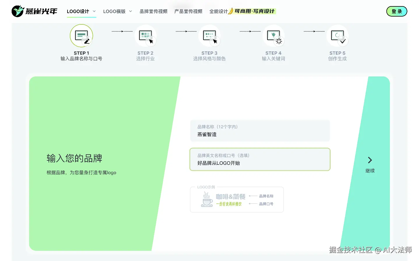Focus the 品牌英文名称或口号 input field
Screen dimensions: 419x261
[x=260, y=159]
